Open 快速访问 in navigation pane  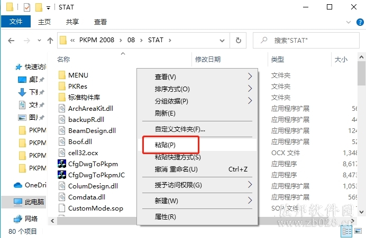30,67
